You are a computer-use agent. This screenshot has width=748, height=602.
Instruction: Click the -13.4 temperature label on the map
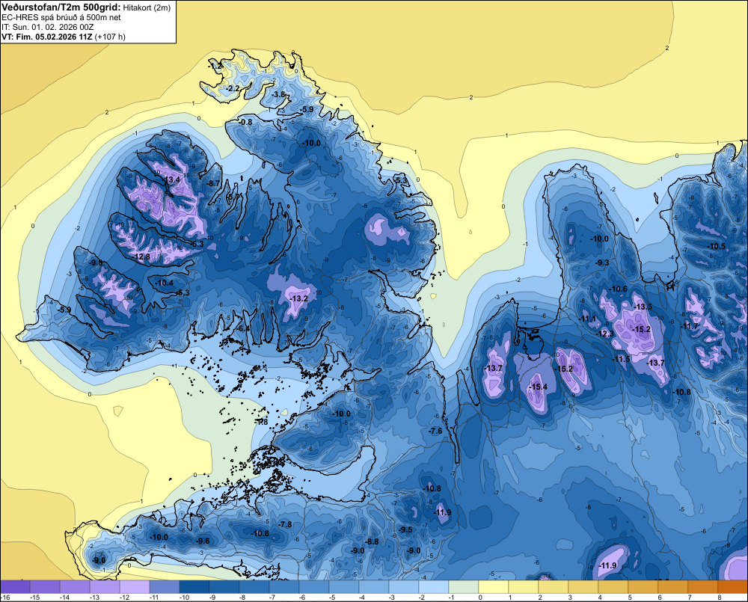pos(171,179)
